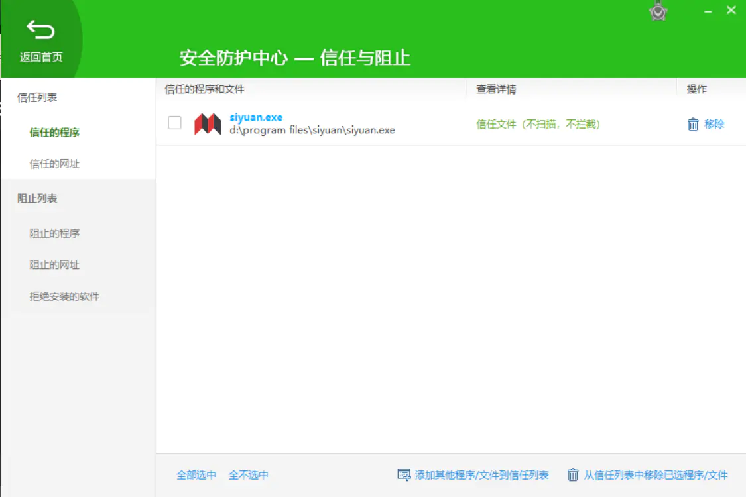Open 拒绝安装的软件 list
The image size is (746, 497).
[64, 296]
